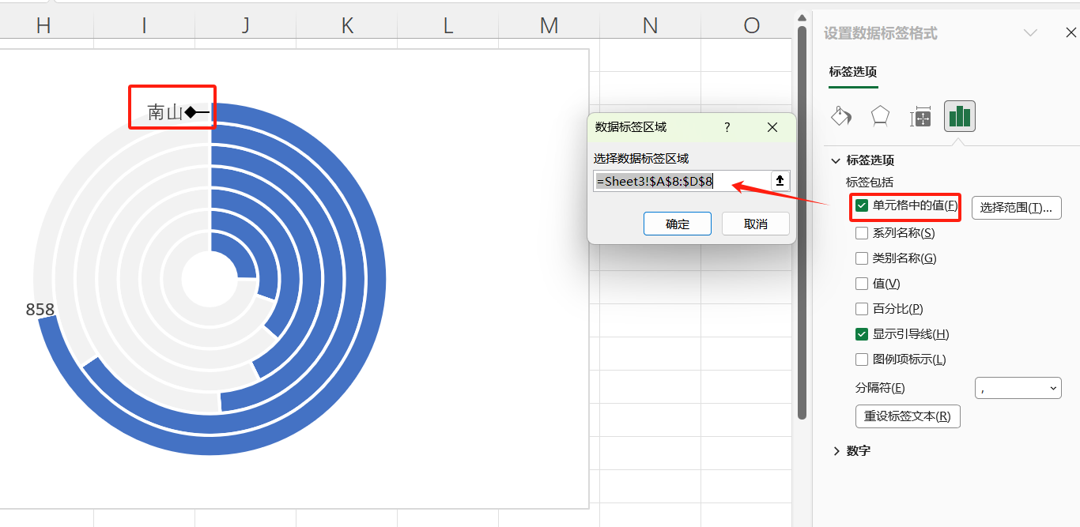Enable the 系列名称 checkbox

click(x=861, y=232)
